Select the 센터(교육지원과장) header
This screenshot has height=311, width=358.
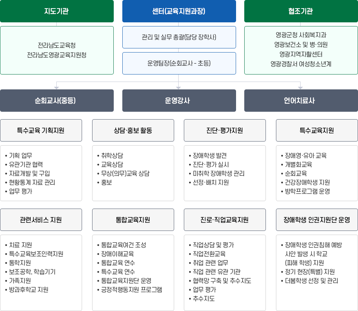pyautogui.click(x=179, y=11)
